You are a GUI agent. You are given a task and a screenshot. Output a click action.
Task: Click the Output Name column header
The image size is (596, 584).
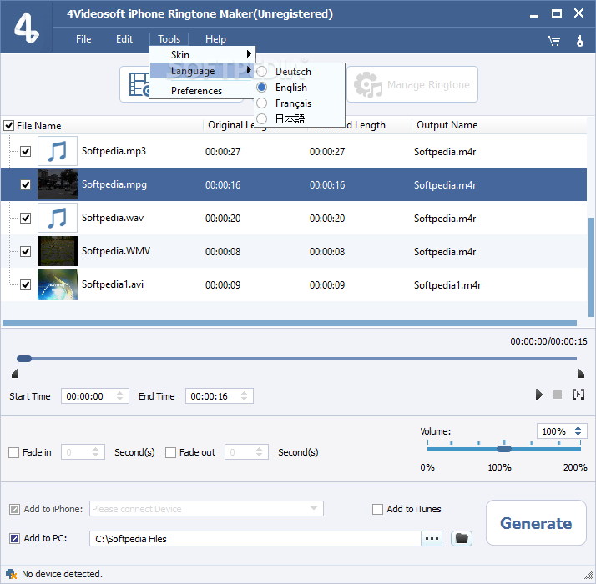pyautogui.click(x=447, y=125)
